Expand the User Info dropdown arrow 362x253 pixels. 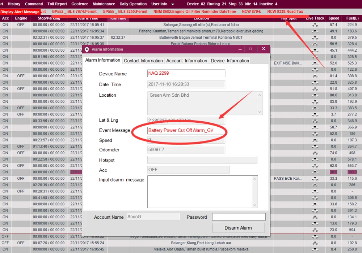[173, 4]
